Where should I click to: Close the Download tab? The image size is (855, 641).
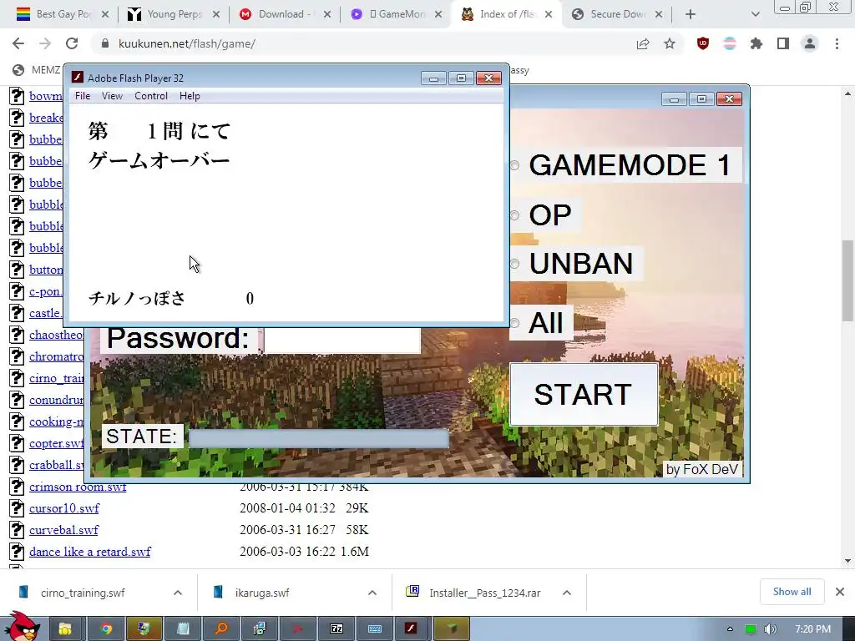tap(327, 14)
